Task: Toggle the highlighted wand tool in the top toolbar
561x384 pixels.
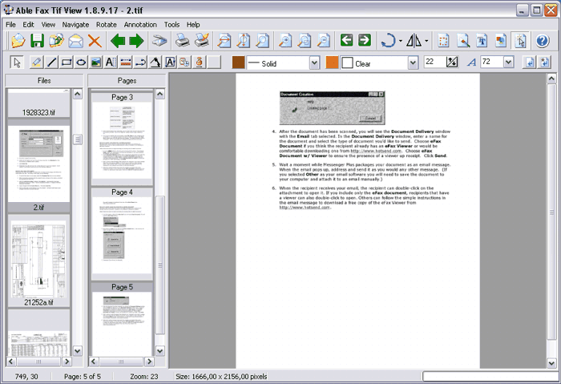Action: point(519,41)
